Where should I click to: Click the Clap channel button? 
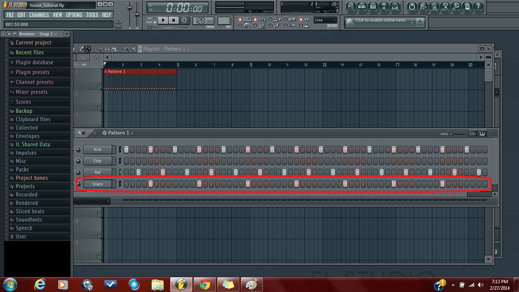98,161
